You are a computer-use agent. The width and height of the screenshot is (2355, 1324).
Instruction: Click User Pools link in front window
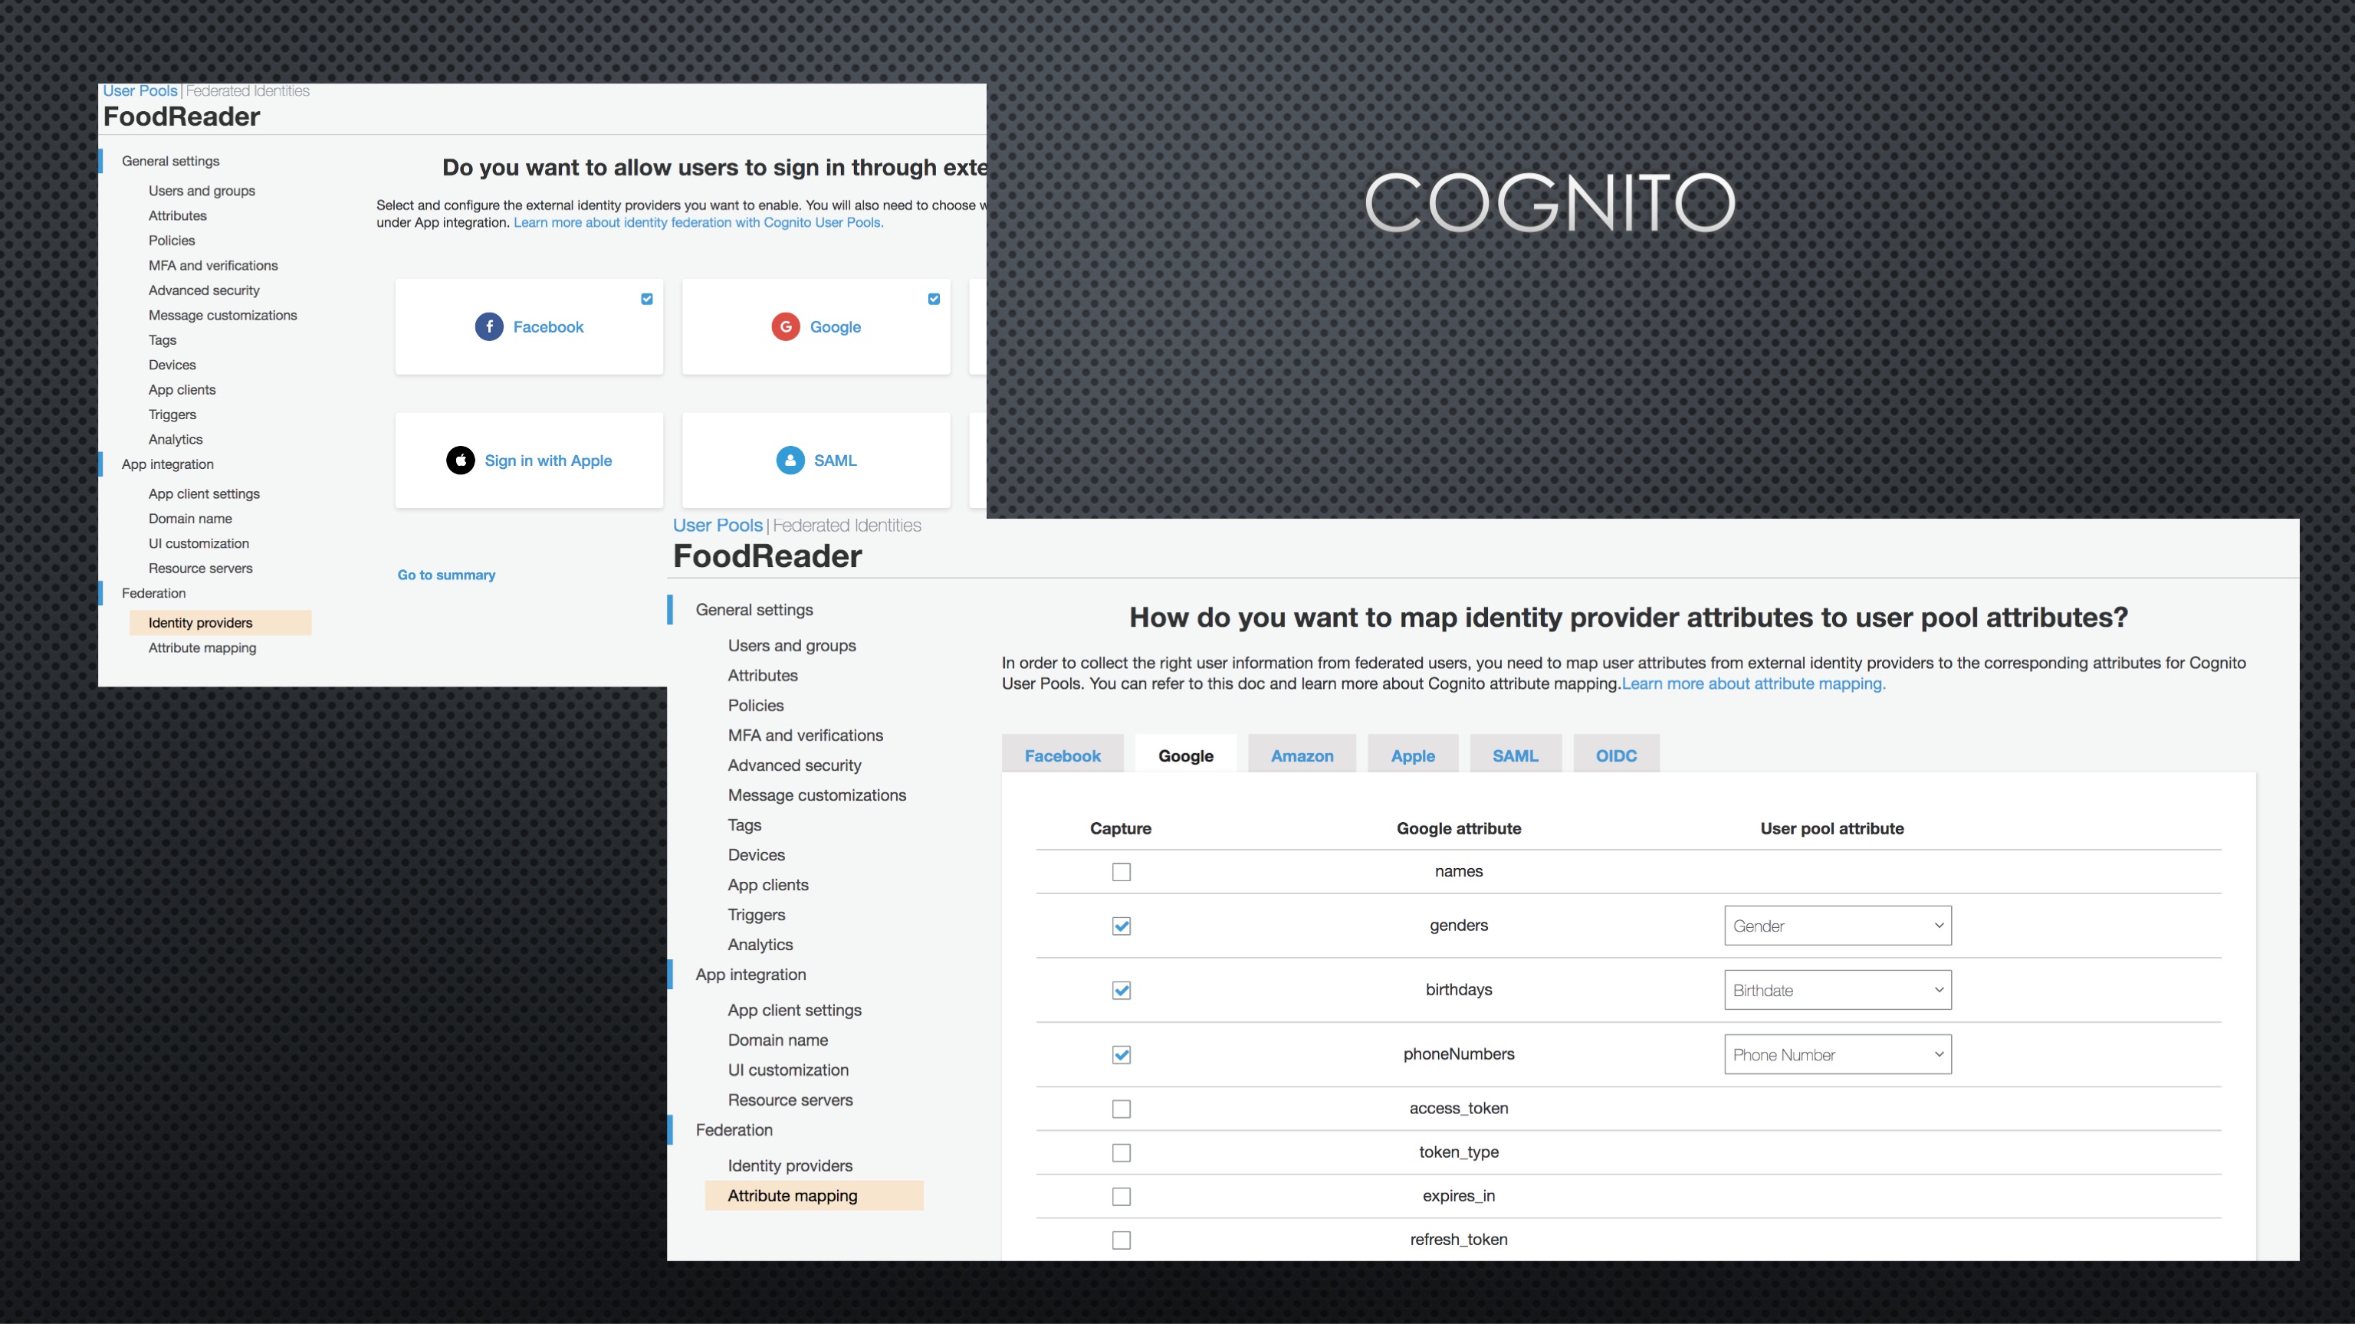pyautogui.click(x=718, y=526)
